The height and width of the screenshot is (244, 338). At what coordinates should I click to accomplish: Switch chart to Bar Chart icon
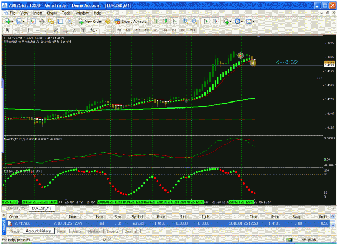pos(156,21)
